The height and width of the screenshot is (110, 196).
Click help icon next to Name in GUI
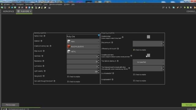point(44,36)
